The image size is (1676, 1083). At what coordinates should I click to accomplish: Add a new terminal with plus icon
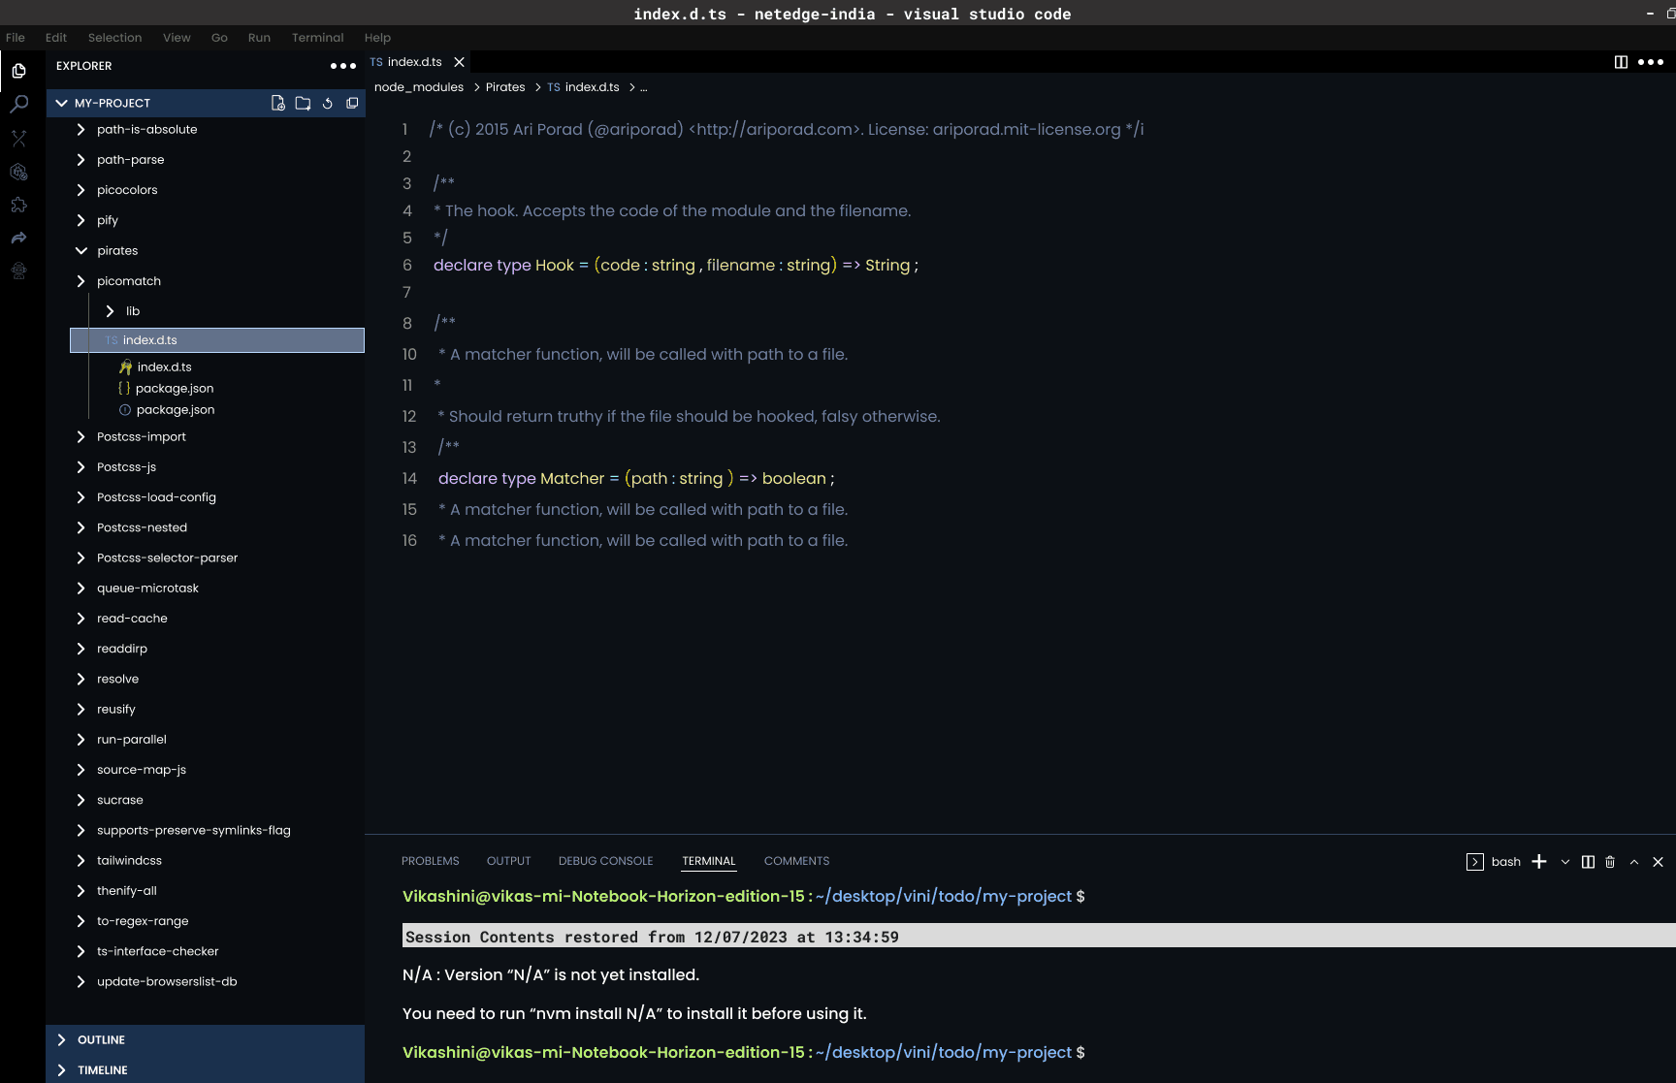click(1539, 862)
